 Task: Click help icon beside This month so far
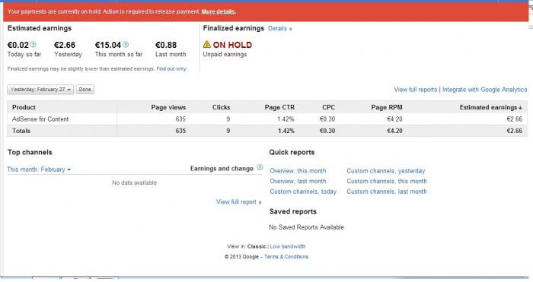pos(126,44)
